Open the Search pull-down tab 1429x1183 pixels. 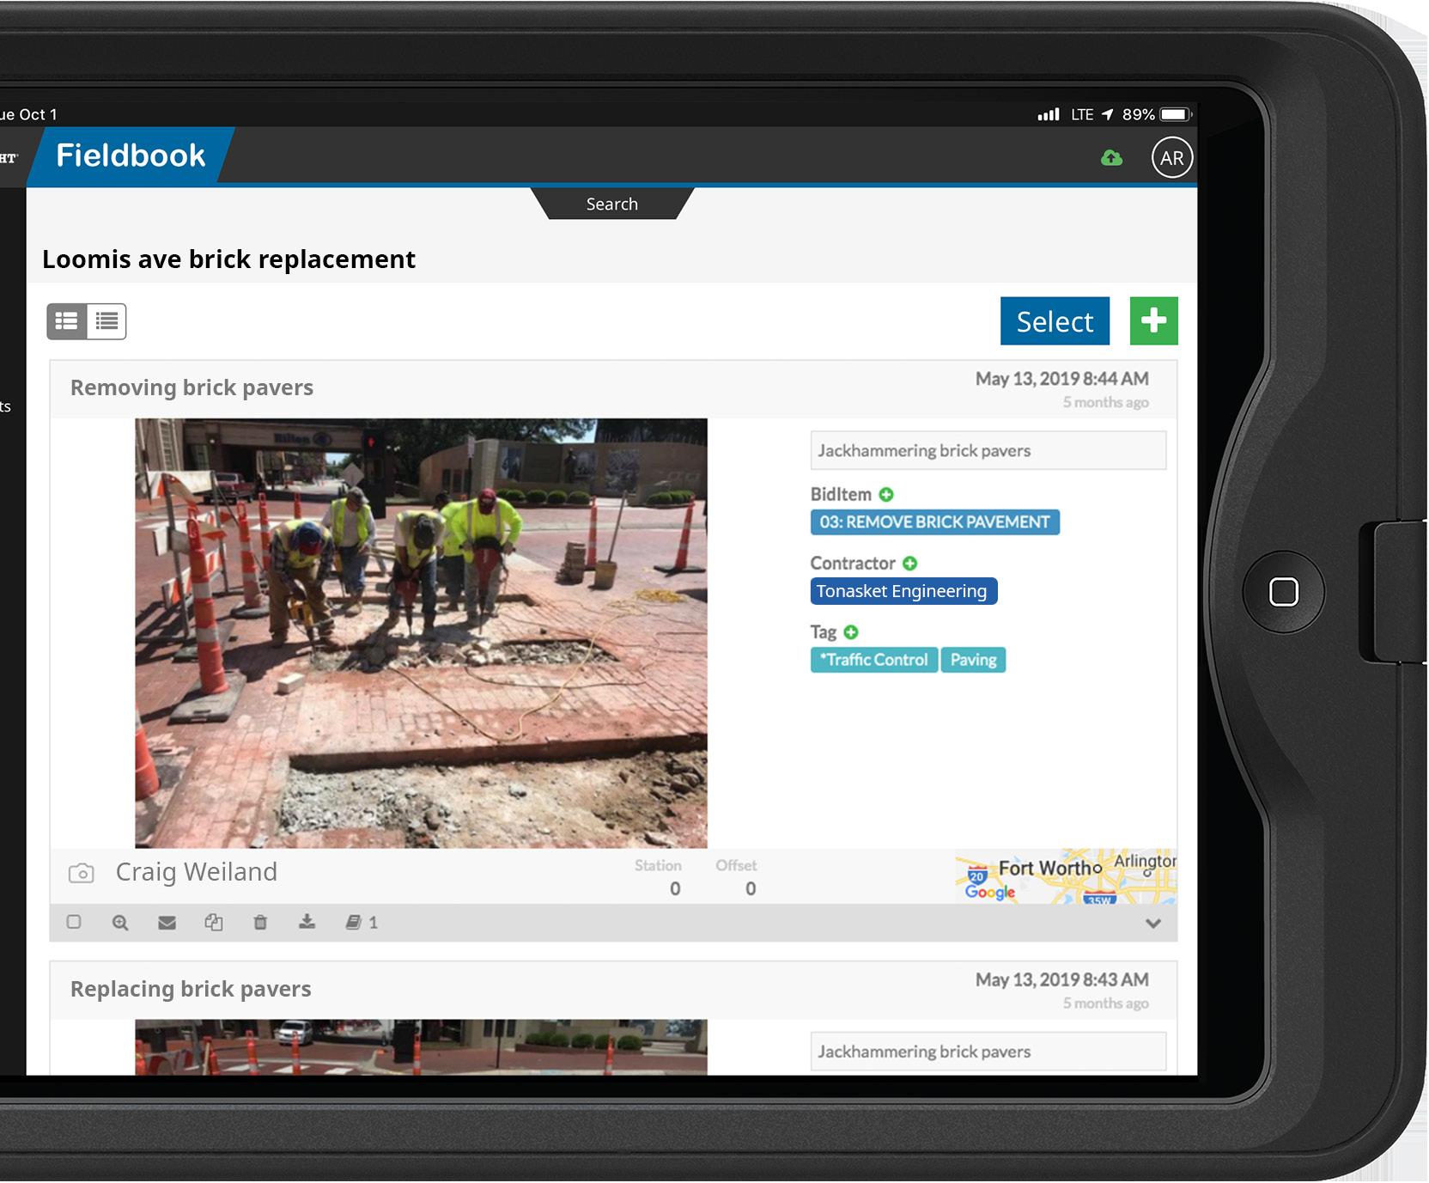pyautogui.click(x=612, y=204)
